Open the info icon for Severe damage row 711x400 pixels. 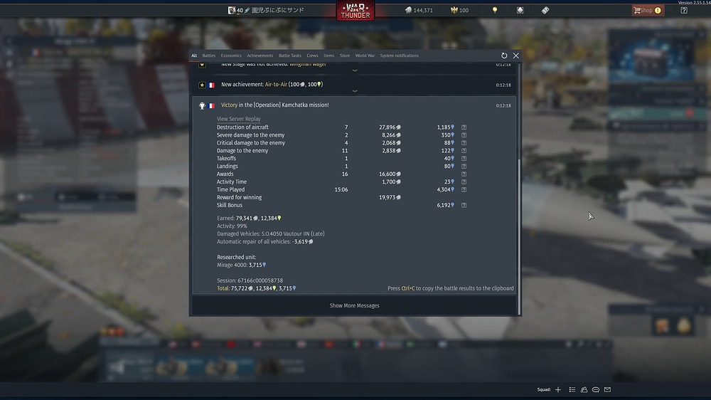tap(464, 135)
